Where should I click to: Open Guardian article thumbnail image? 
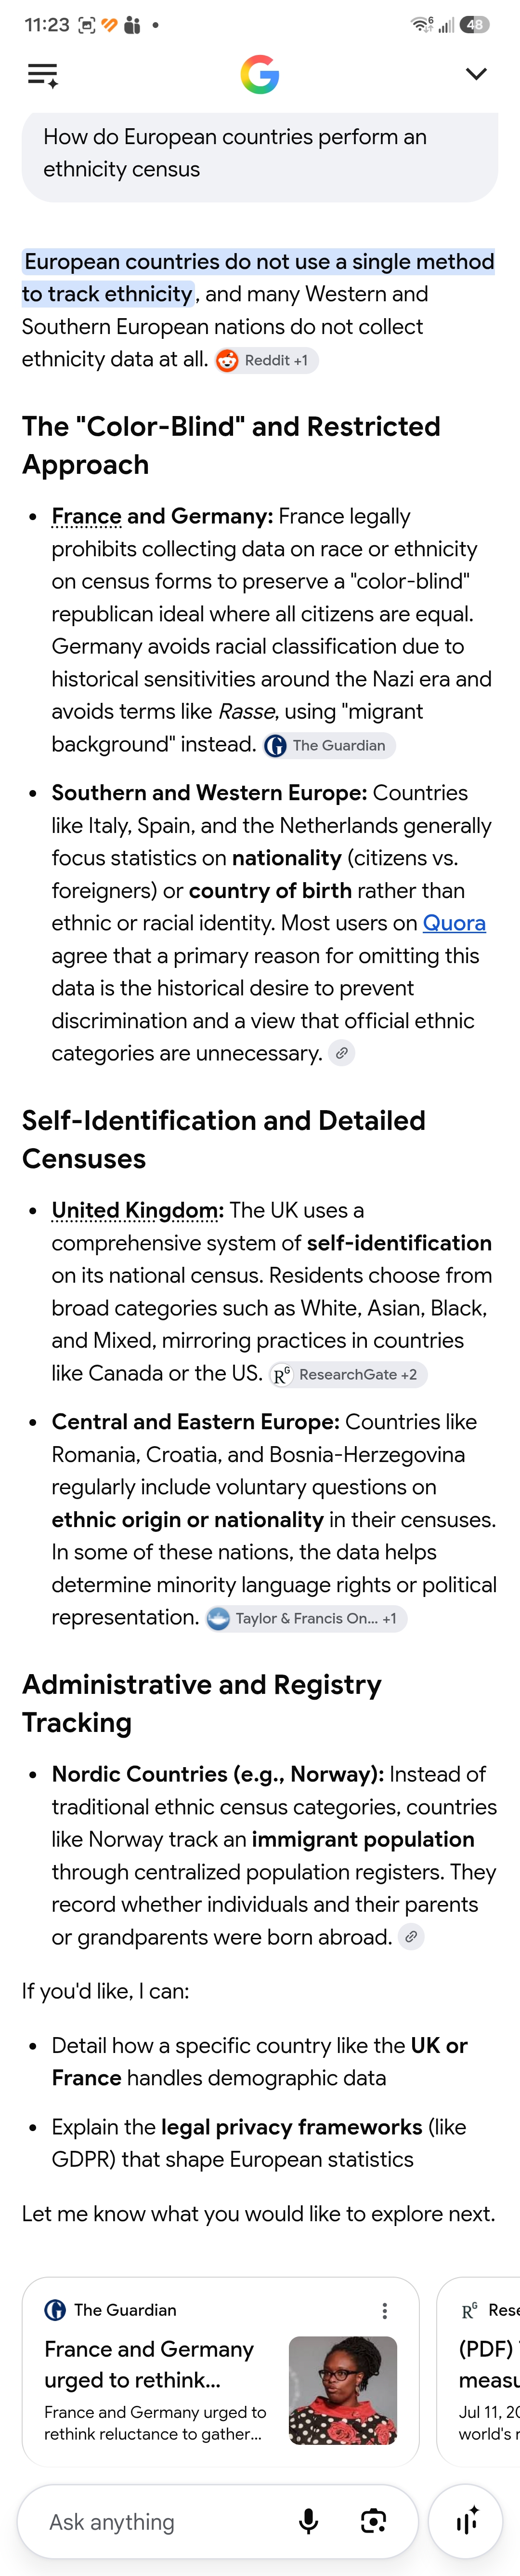pos(343,2391)
